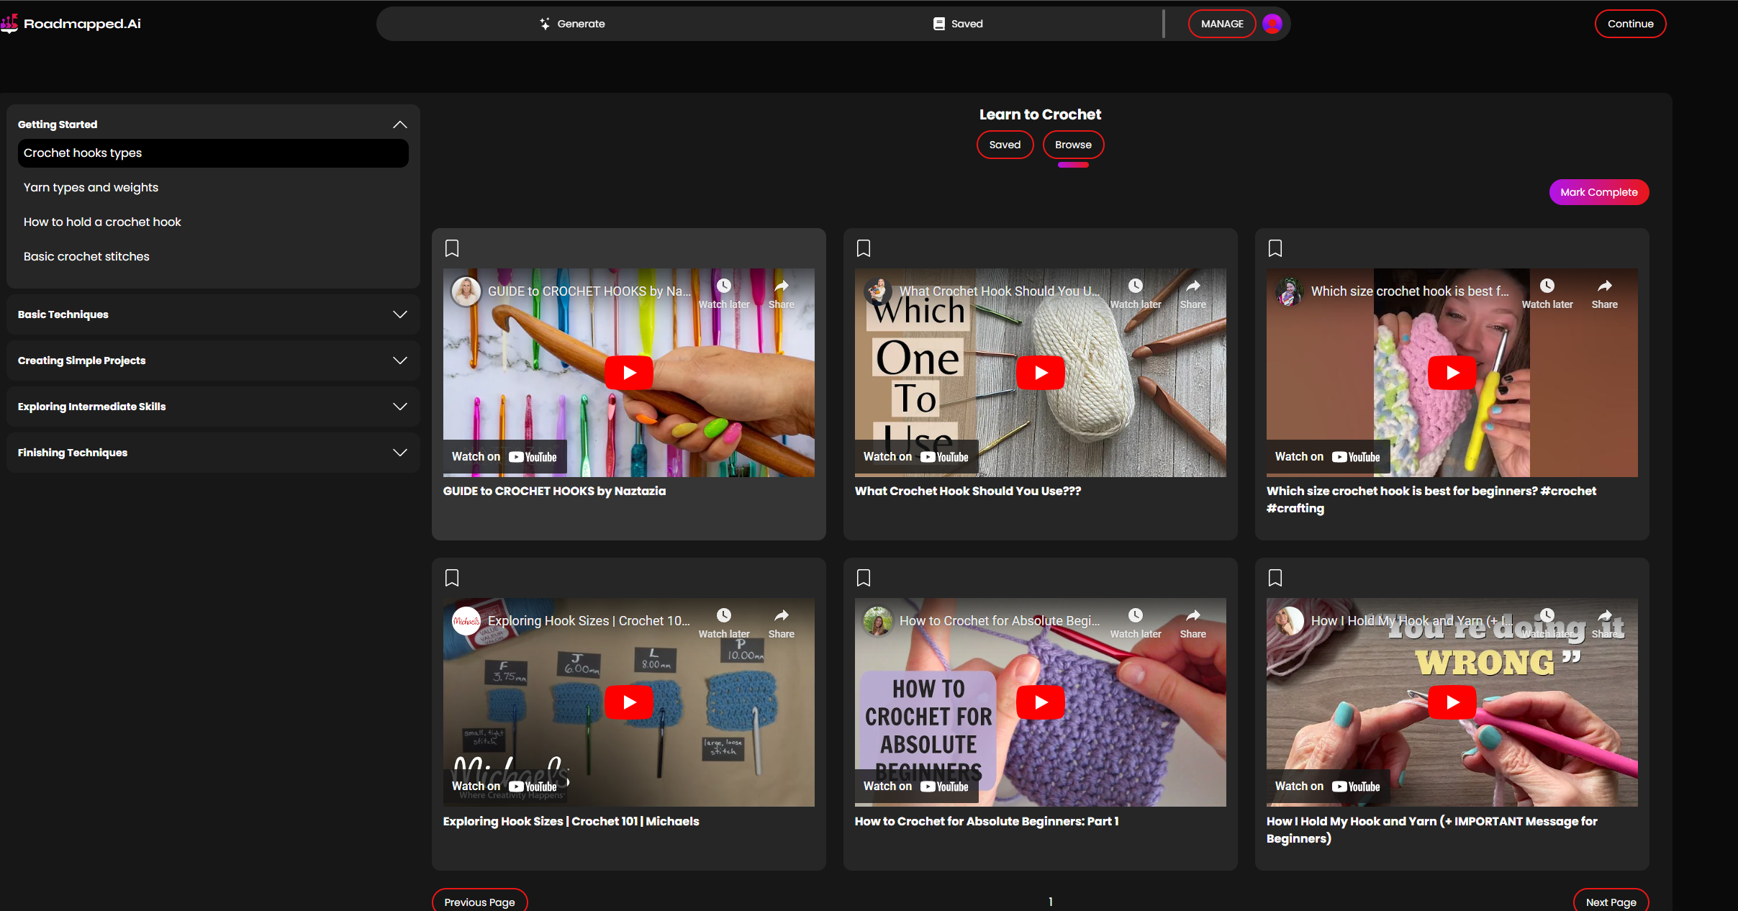The height and width of the screenshot is (911, 1738).
Task: Collapse the Getting Started section
Action: (400, 124)
